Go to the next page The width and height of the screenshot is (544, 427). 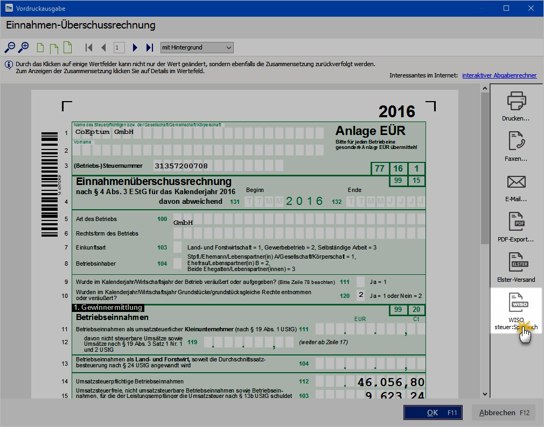[x=135, y=47]
